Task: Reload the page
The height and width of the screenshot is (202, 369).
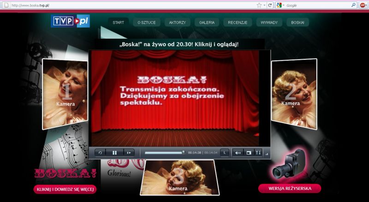Action: pyautogui.click(x=270, y=5)
